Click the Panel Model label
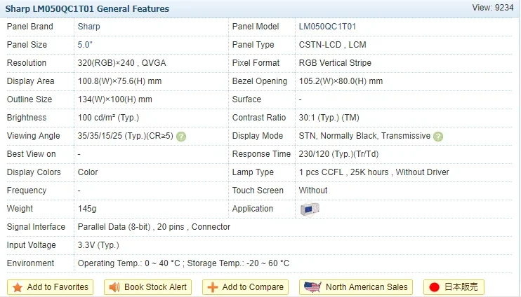This screenshot has height=297, width=521. pyautogui.click(x=256, y=27)
